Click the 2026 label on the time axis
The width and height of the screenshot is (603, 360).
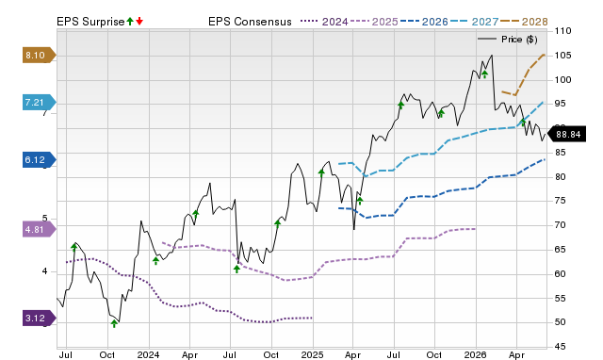[475, 354]
